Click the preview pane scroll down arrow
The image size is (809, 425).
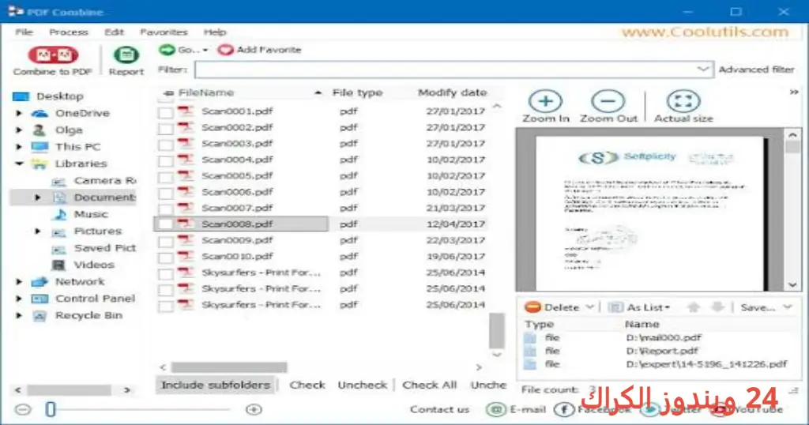(x=792, y=284)
